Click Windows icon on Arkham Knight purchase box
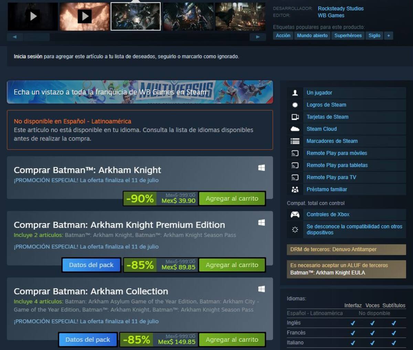Image resolution: width=413 pixels, height=350 pixels. [x=262, y=168]
